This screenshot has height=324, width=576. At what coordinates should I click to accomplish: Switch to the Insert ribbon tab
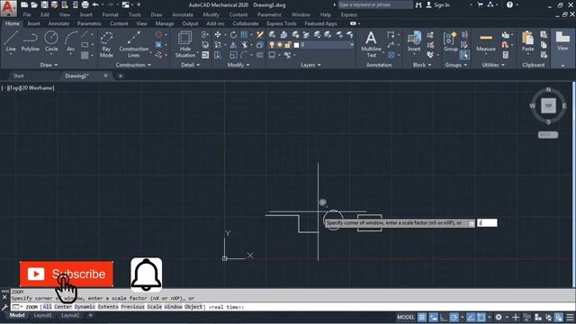coord(34,23)
